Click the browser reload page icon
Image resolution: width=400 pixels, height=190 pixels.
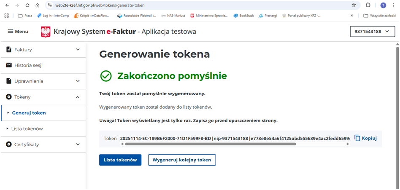27,5
